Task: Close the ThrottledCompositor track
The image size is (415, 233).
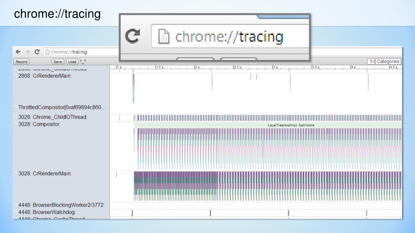Action: click(x=15, y=107)
